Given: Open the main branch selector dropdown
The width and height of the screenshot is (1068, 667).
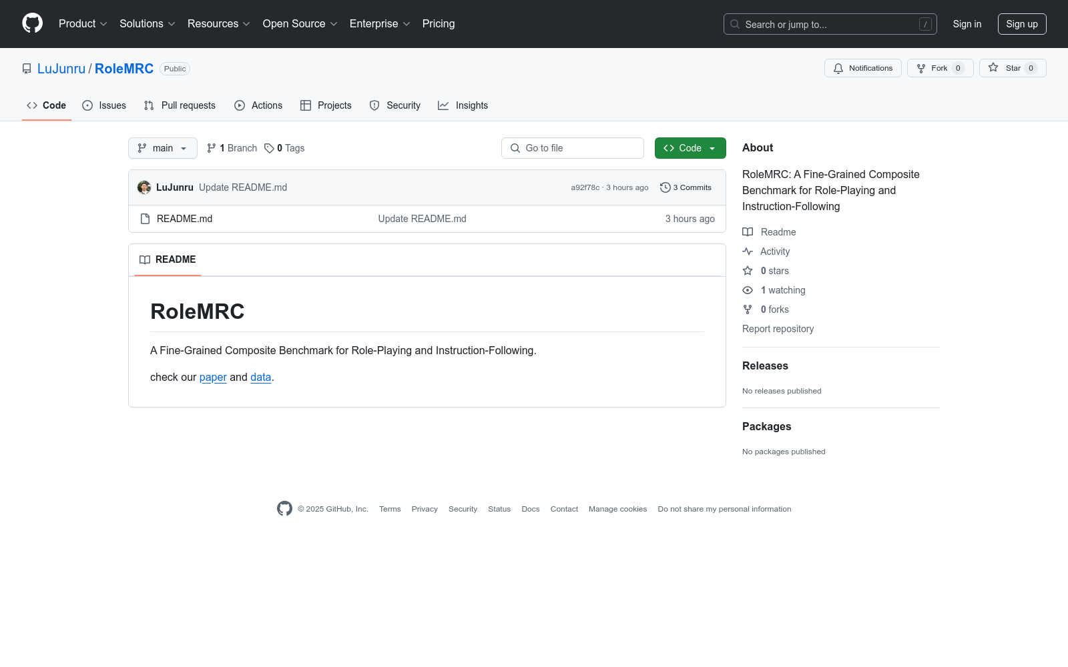Looking at the screenshot, I should tap(163, 148).
